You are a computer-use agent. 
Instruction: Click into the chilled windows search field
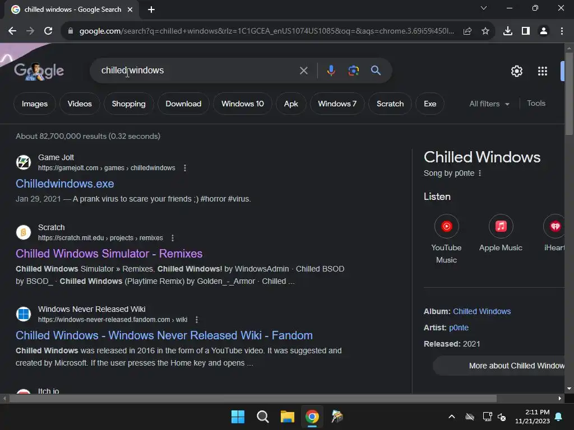tap(198, 71)
